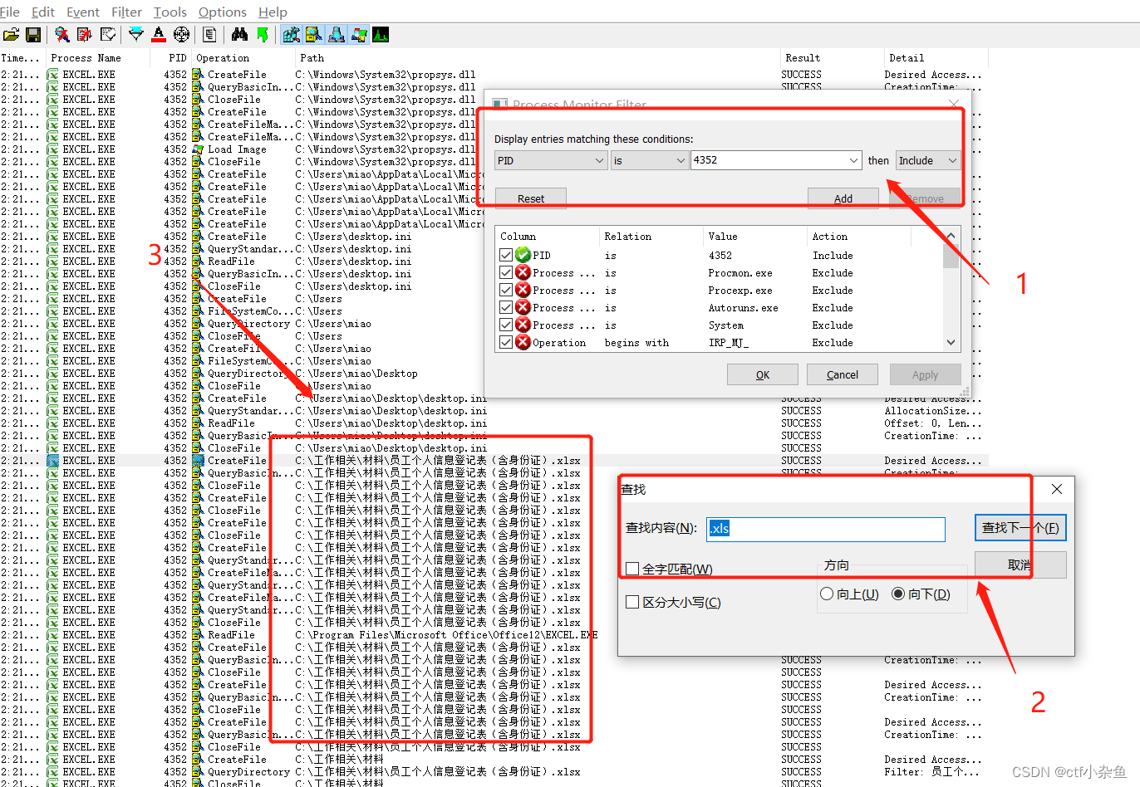
Task: Uncheck the System process exclude filter checkbox
Action: click(x=506, y=325)
